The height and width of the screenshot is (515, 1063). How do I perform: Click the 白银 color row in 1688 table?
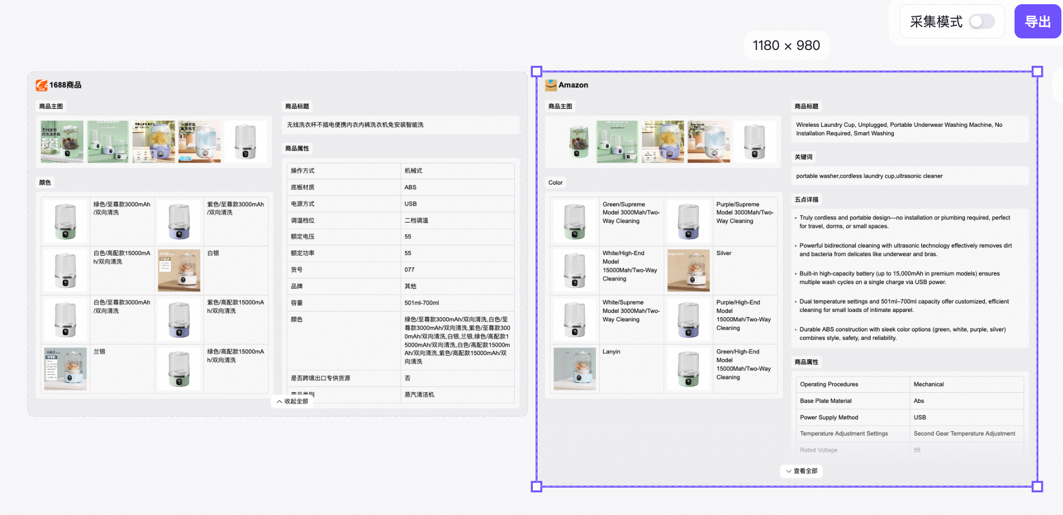pyautogui.click(x=212, y=253)
